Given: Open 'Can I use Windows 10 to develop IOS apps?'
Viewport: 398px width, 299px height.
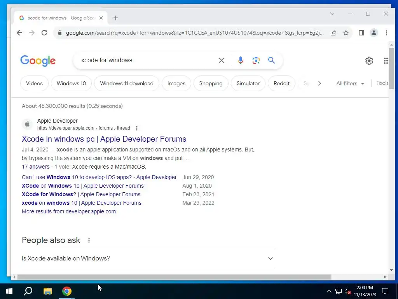Looking at the screenshot, I should 99,177.
